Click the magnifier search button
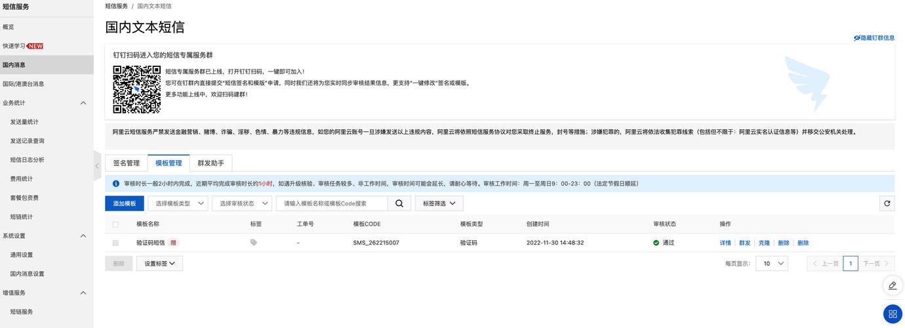The height and width of the screenshot is (328, 905). tap(399, 203)
